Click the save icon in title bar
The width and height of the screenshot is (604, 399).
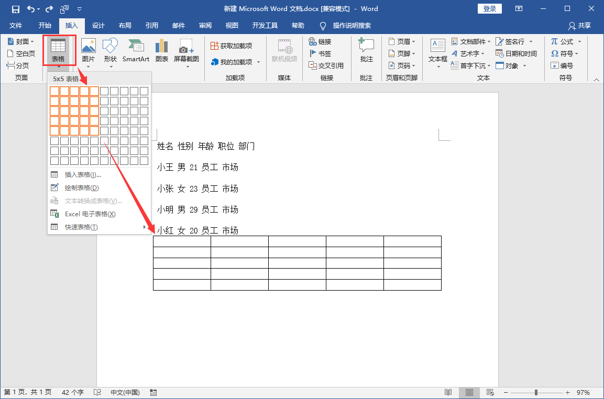pyautogui.click(x=16, y=9)
